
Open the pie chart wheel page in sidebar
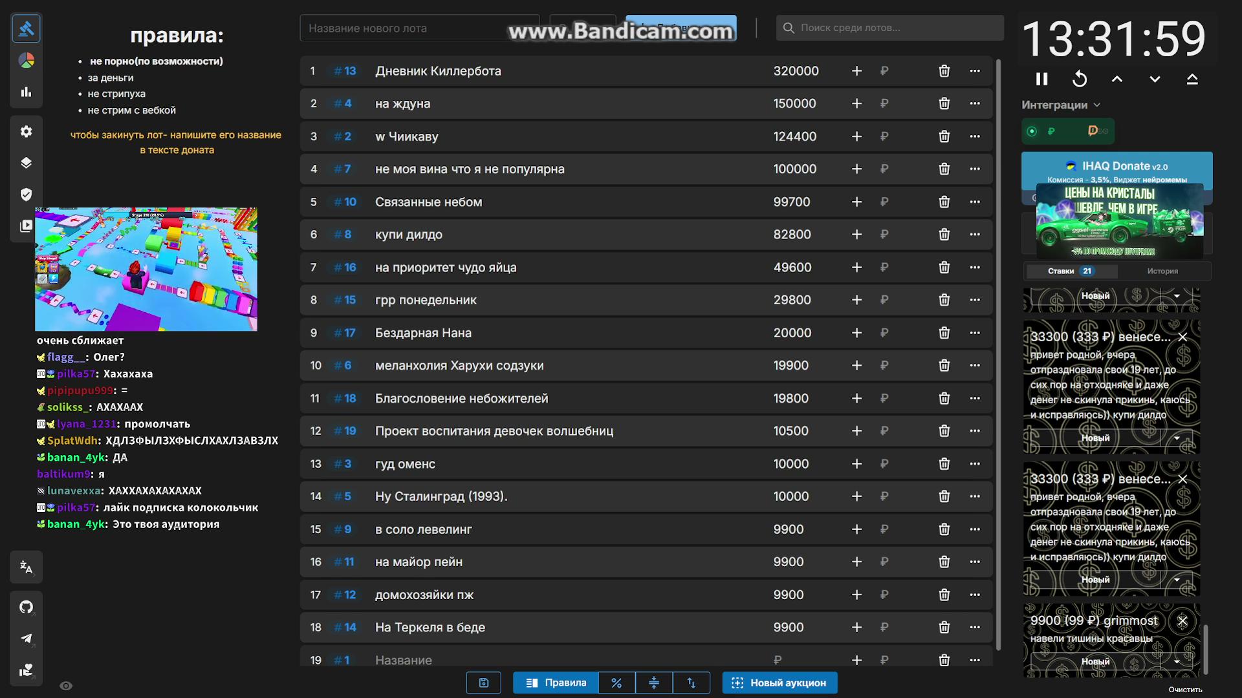click(27, 60)
